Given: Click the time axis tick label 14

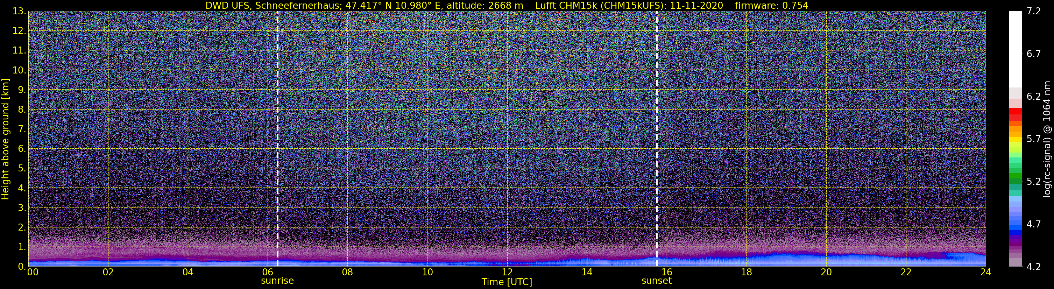Looking at the screenshot, I should coord(587,273).
